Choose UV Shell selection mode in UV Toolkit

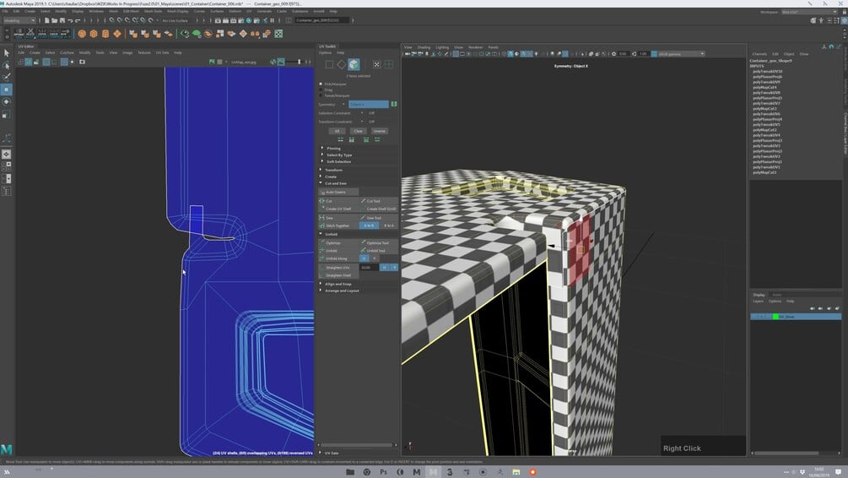[x=388, y=64]
